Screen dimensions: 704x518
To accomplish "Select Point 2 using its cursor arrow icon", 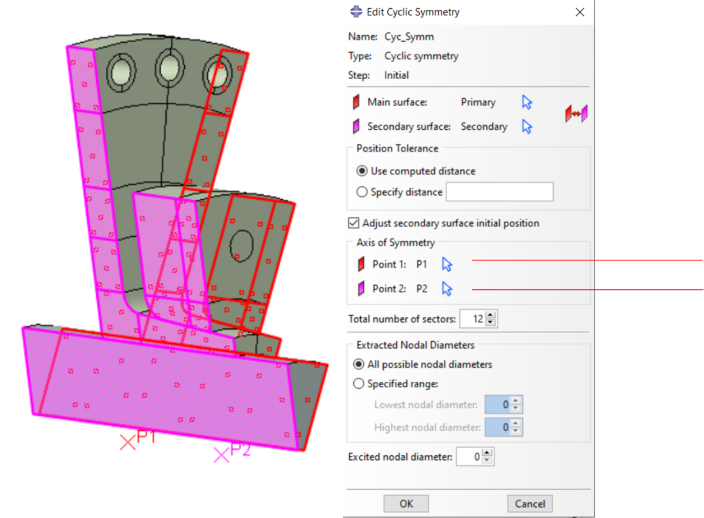I will [x=446, y=288].
